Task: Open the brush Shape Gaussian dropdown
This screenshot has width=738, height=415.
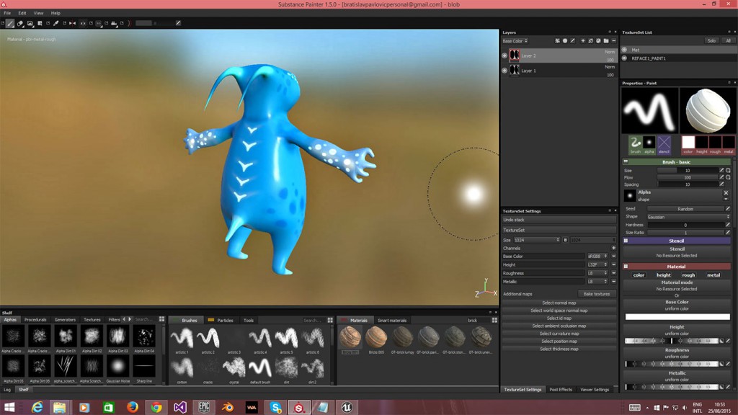Action: [x=688, y=217]
